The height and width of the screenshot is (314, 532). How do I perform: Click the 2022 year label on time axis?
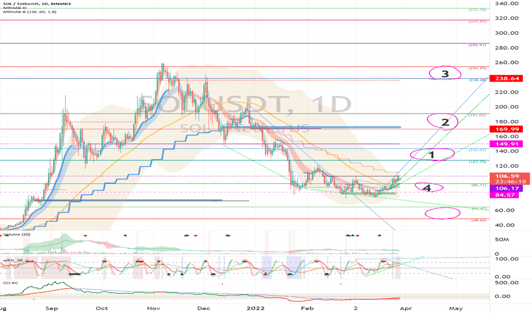point(255,308)
